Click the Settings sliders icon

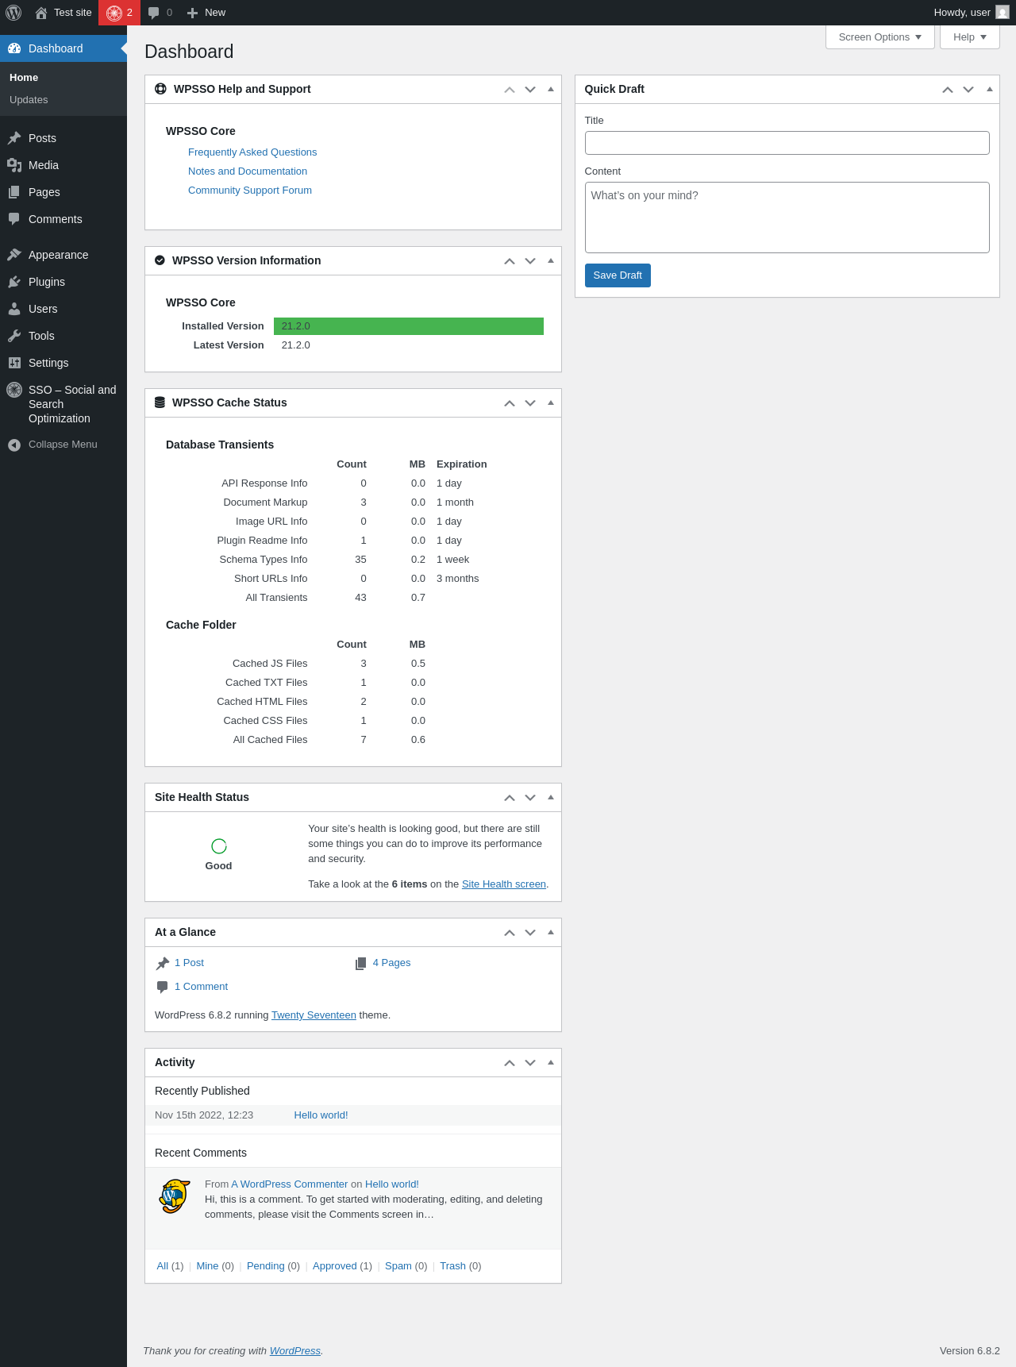[x=14, y=363]
